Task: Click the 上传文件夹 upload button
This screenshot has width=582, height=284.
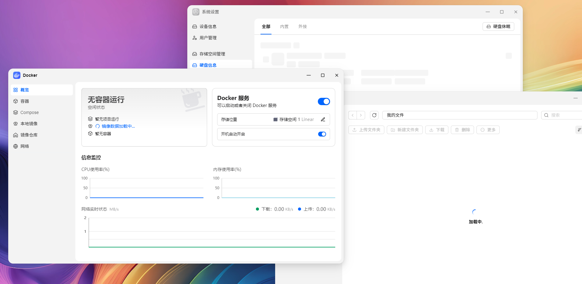Action: 366,130
